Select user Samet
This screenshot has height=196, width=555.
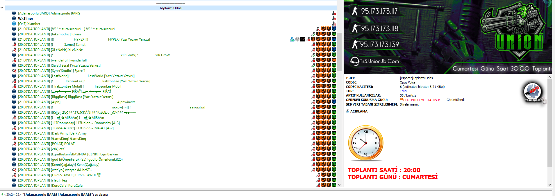coord(52,45)
